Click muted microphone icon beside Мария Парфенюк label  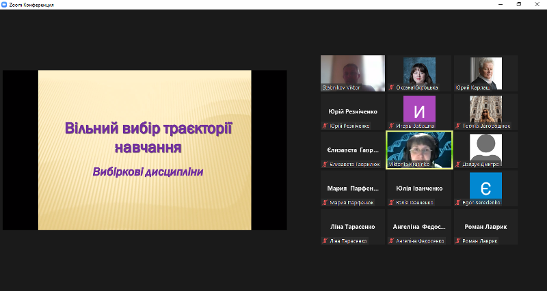tap(325, 202)
